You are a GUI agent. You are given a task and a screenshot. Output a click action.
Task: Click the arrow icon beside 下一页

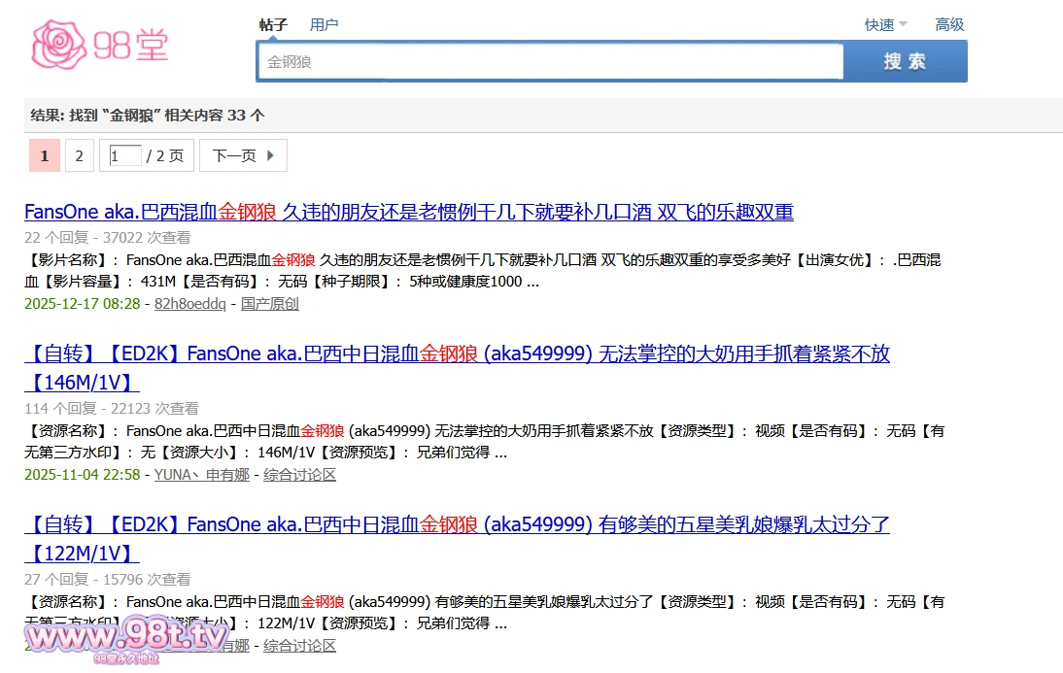coord(271,155)
